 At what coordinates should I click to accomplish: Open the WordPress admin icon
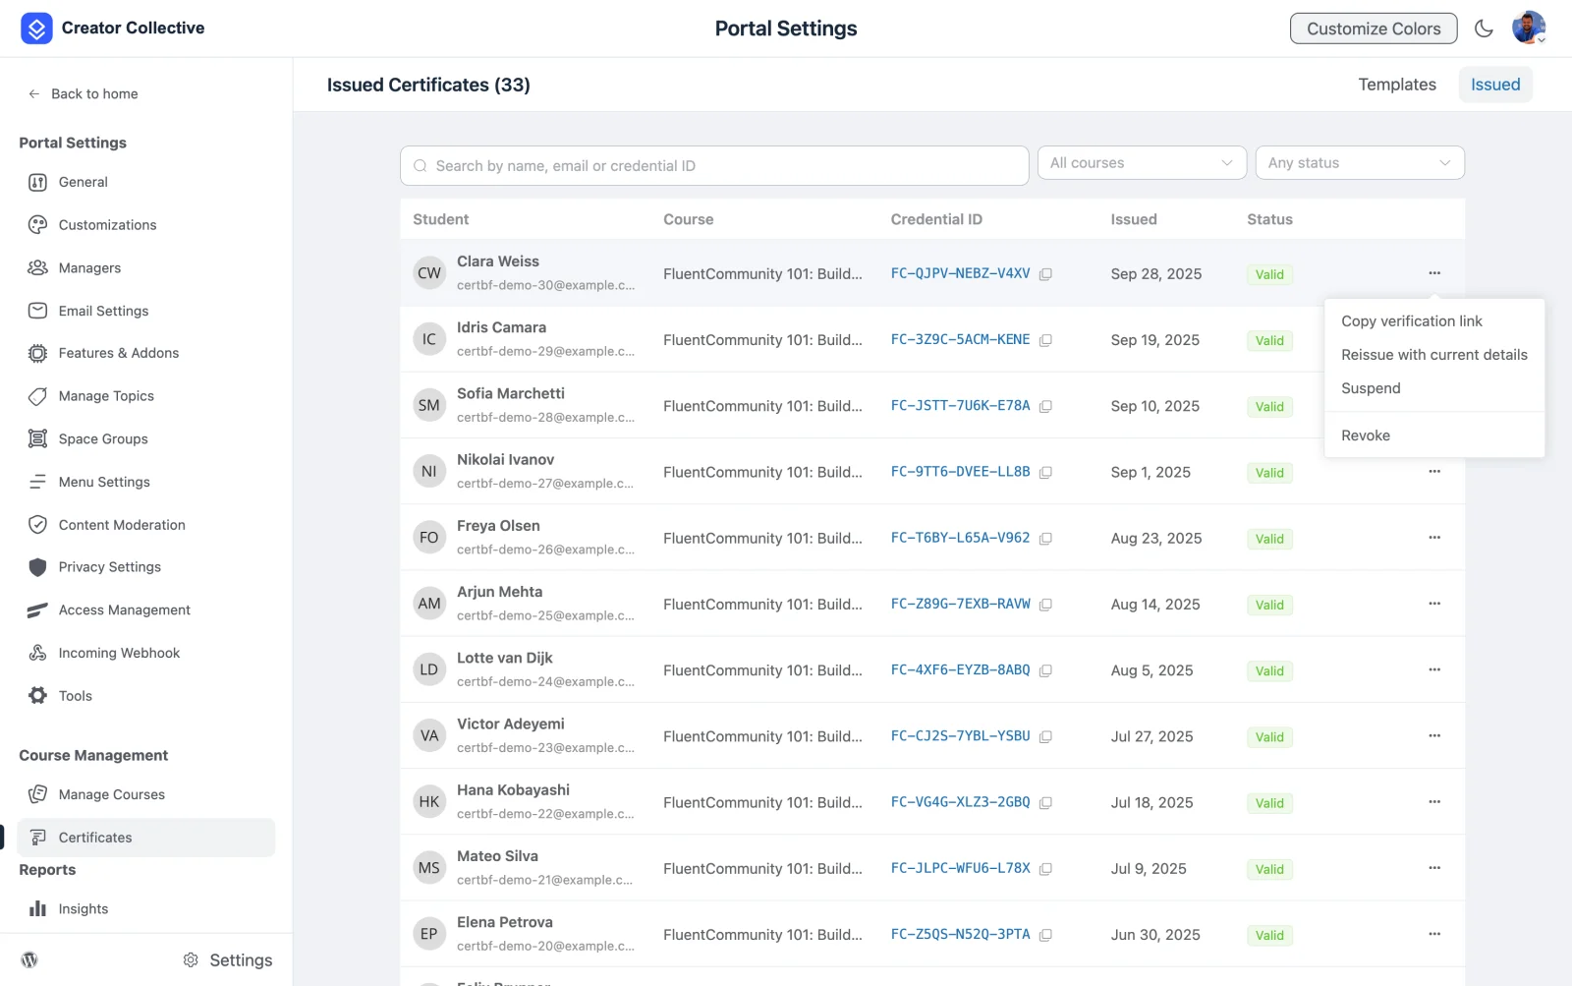[x=29, y=960]
